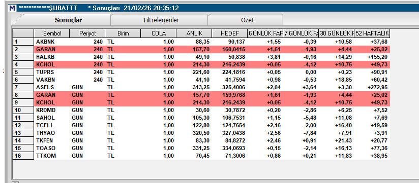
Task: Sort by the Periyot column header
Action: [x=87, y=33]
